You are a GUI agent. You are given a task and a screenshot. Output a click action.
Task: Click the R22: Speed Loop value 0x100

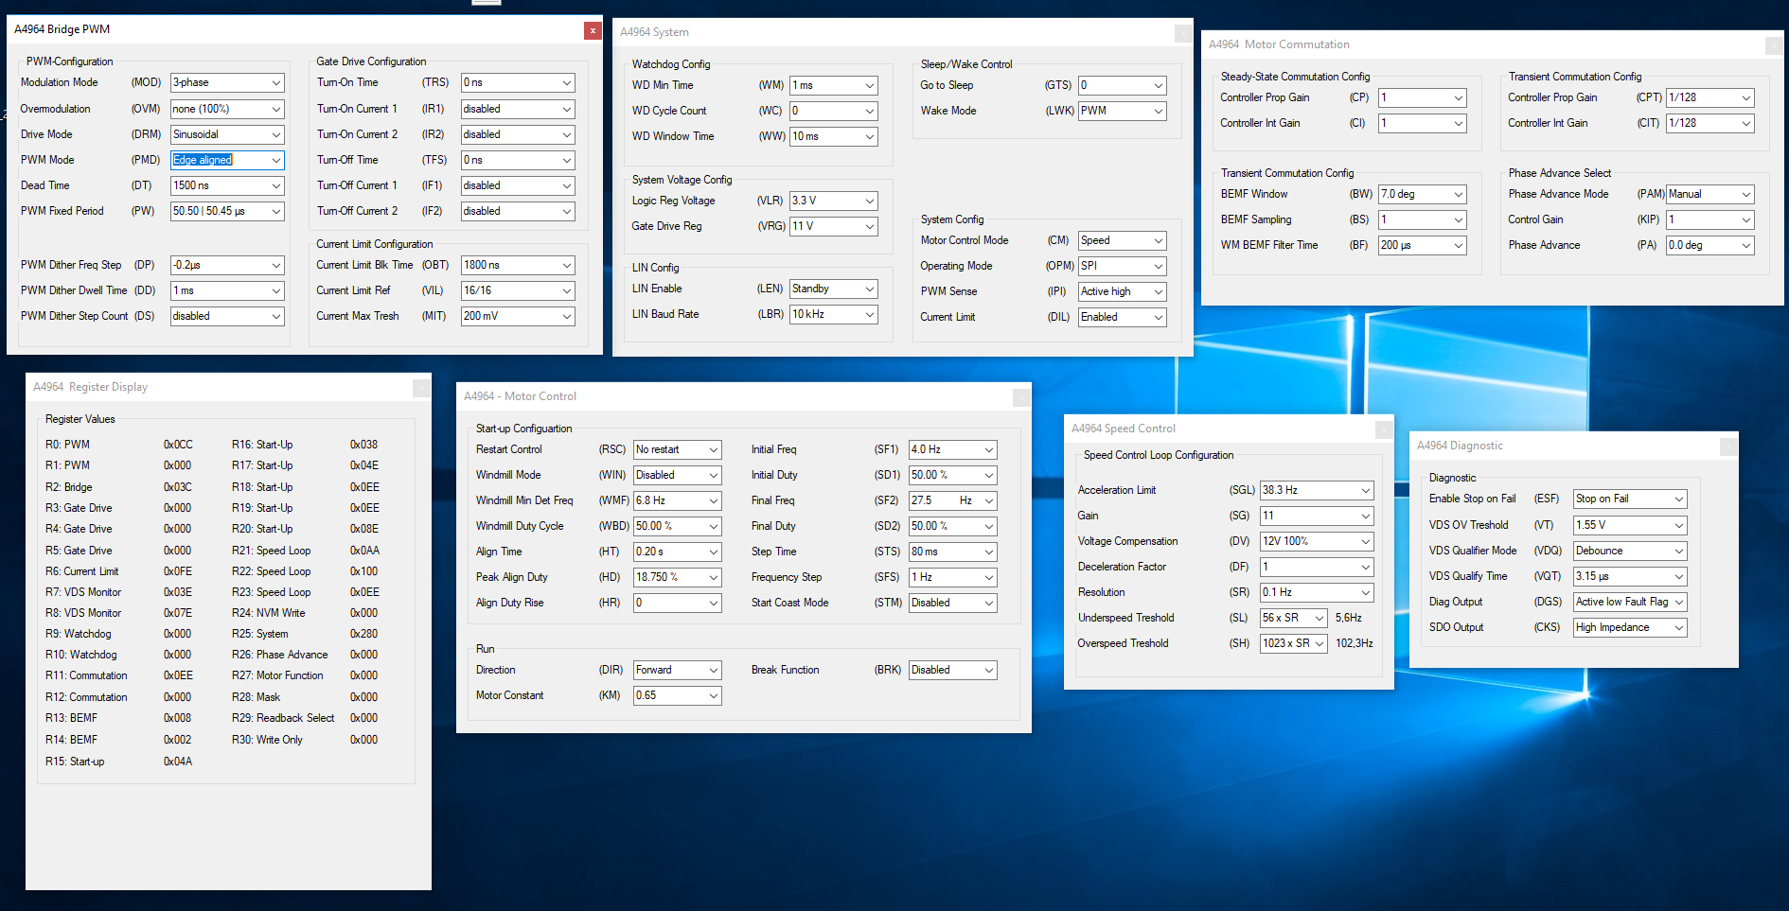click(363, 571)
